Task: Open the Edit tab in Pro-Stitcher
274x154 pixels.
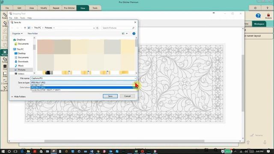Action: click(x=19, y=8)
